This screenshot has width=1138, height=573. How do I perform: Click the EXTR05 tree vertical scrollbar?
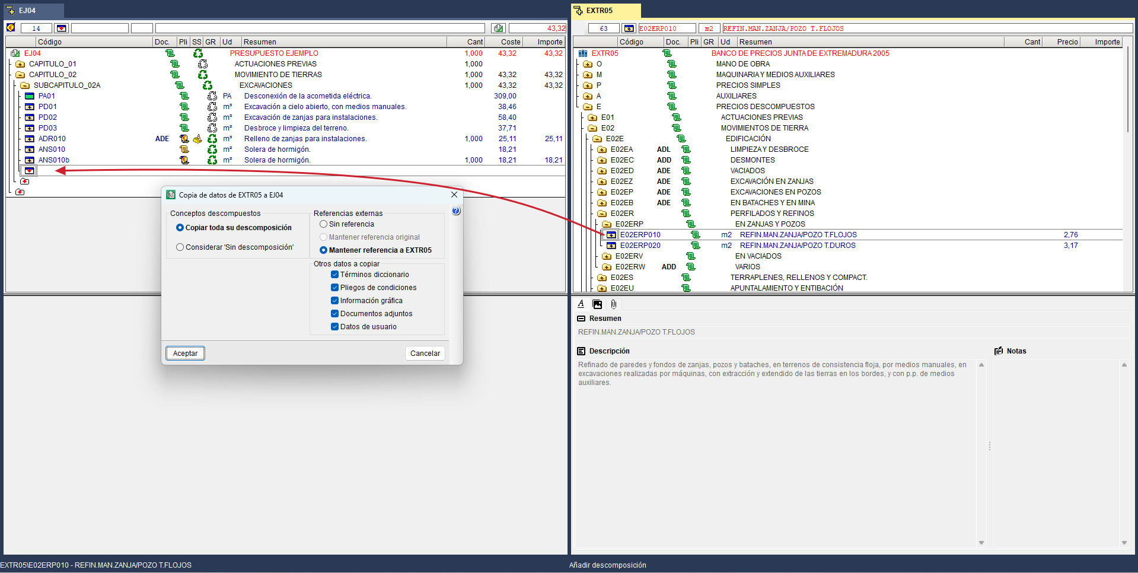click(1129, 90)
